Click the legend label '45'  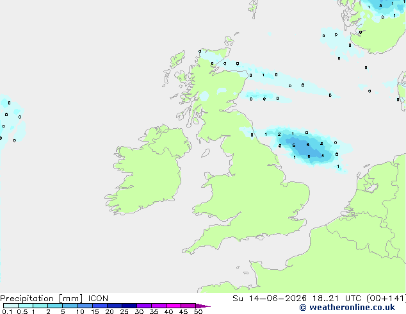tap(183, 311)
